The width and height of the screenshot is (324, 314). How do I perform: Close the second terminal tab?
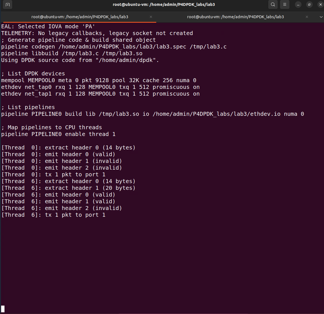307,17
